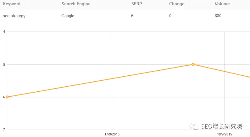The width and height of the screenshot is (250, 137).
Task: Click the SEO增长研究院 watermark text
Action: (x=221, y=126)
